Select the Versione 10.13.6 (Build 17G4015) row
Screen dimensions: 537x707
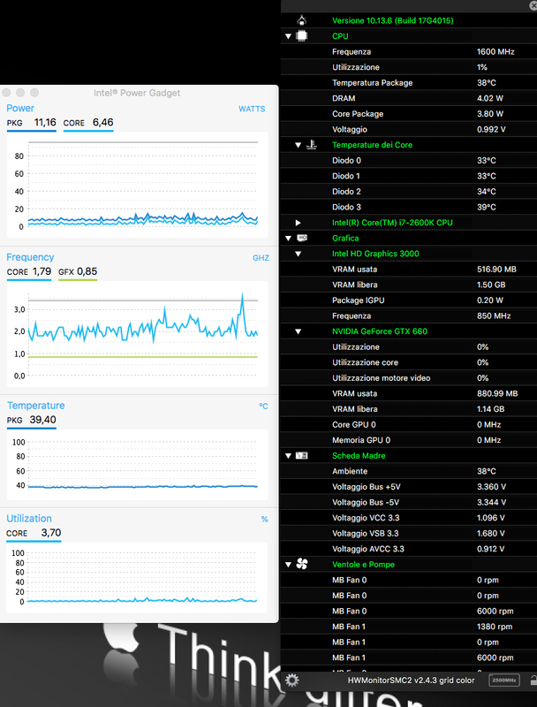(409, 20)
